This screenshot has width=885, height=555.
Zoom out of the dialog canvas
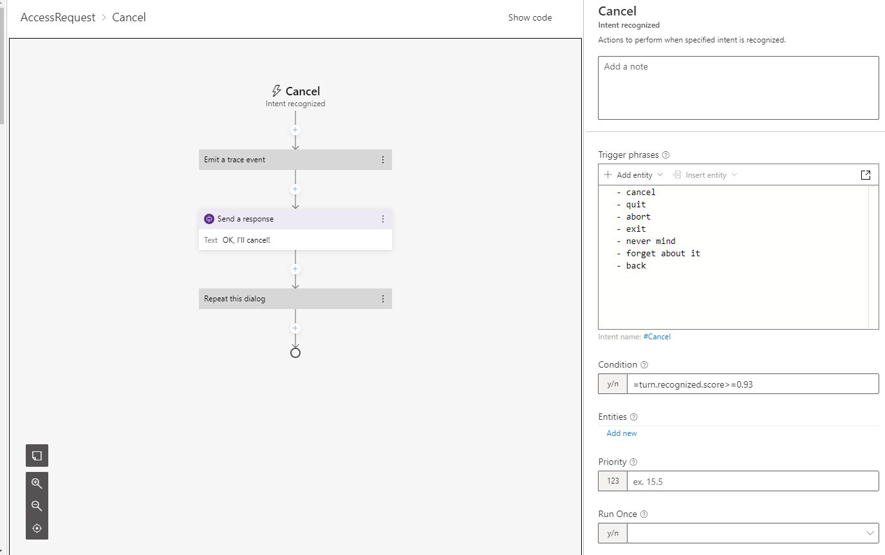coord(37,506)
